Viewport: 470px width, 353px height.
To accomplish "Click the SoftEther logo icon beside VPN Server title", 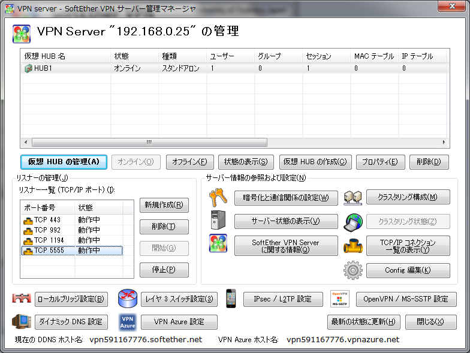I will click(22, 34).
